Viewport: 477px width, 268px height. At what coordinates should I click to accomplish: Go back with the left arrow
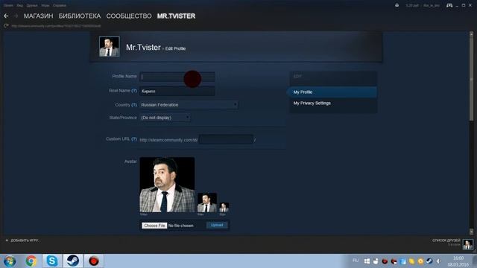pos(6,16)
